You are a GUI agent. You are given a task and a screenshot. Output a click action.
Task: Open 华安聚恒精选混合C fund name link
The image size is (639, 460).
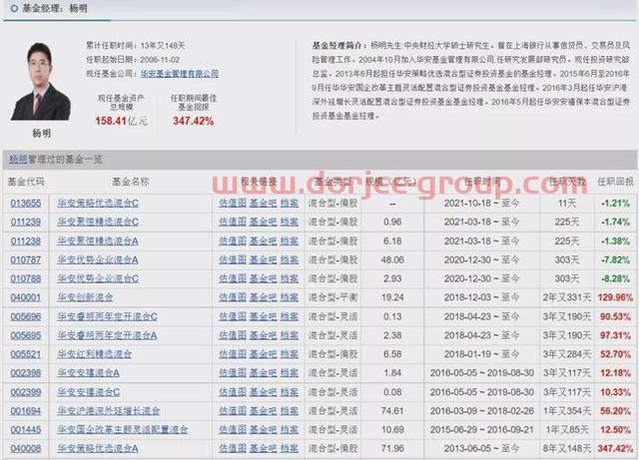coord(98,223)
